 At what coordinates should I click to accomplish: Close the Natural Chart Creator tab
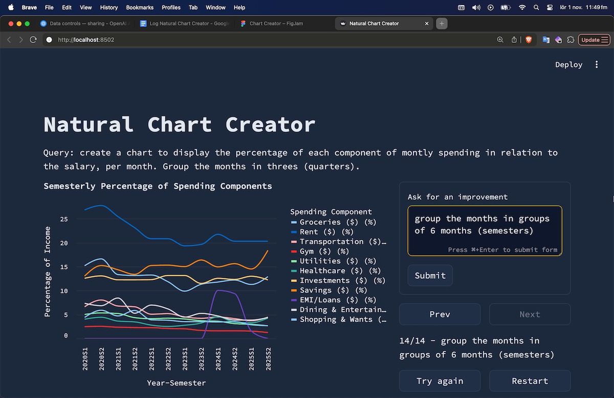point(427,24)
